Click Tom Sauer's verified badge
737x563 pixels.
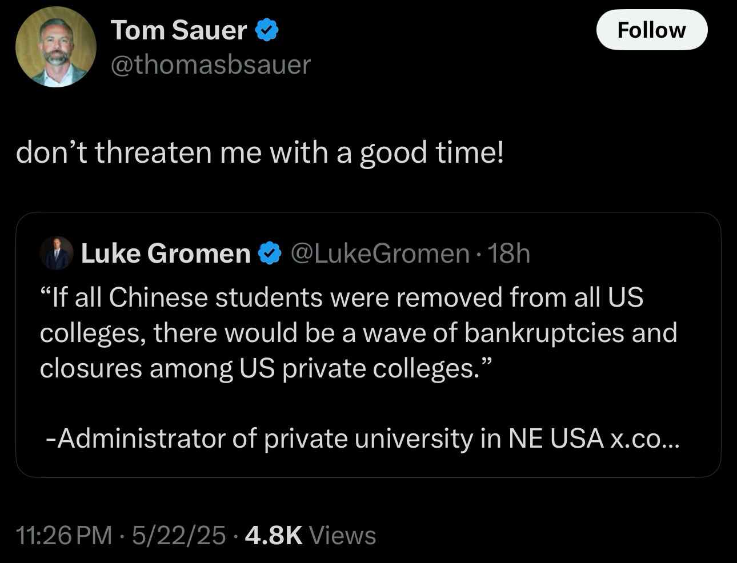pos(266,30)
